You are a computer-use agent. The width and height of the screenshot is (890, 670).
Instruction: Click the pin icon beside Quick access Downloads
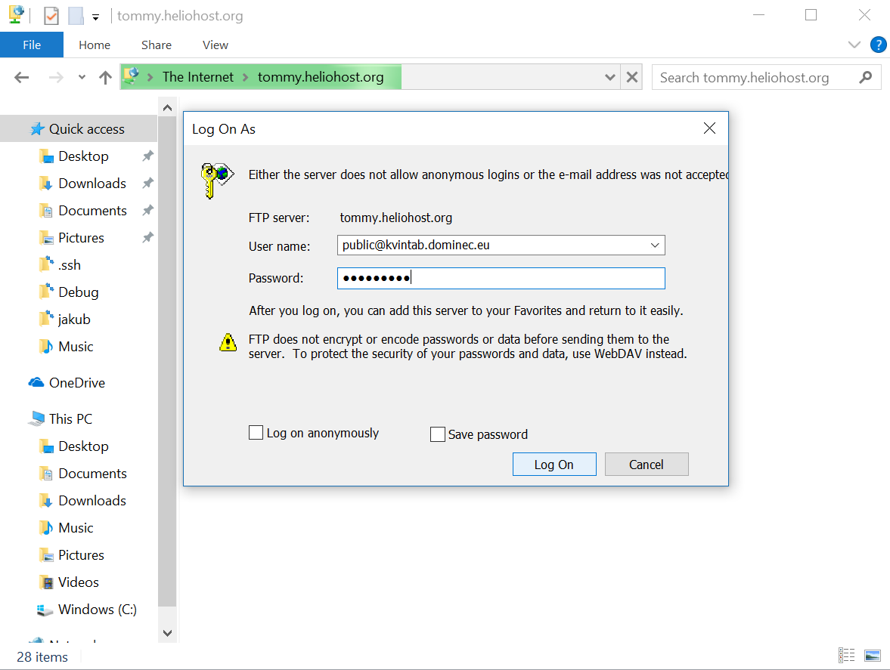click(147, 183)
